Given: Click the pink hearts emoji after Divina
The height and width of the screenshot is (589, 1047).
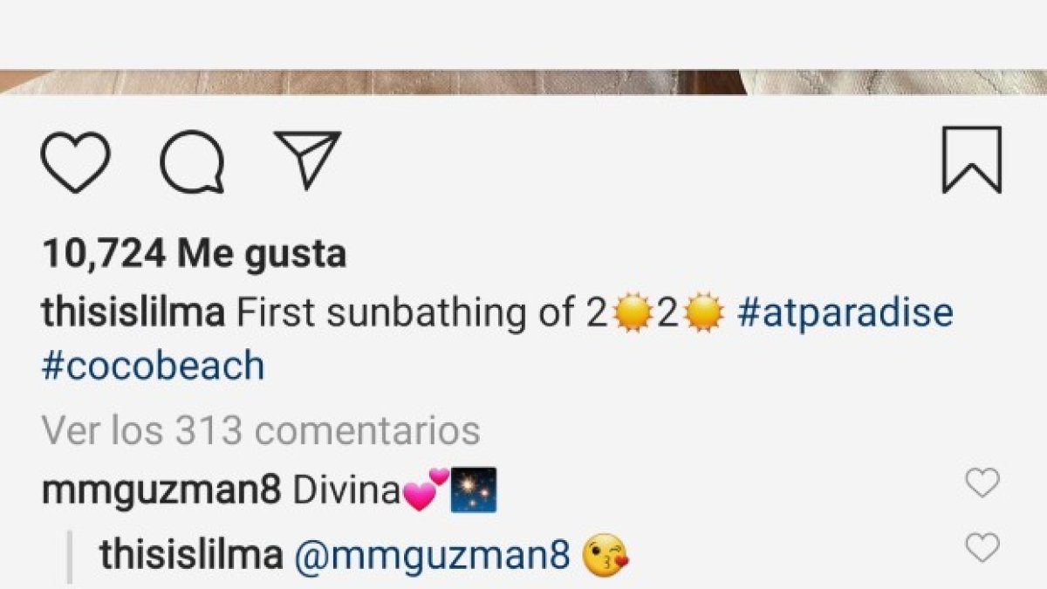Looking at the screenshot, I should tap(427, 490).
